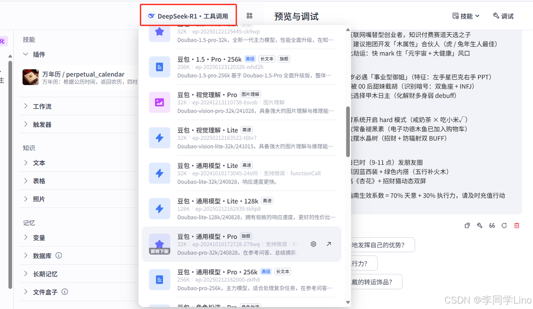Select the 豆包·视觉理解·Pro image icon

159,102
